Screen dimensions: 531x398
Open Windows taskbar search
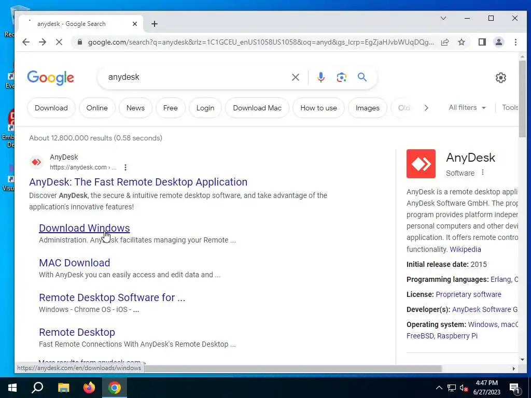(x=37, y=388)
